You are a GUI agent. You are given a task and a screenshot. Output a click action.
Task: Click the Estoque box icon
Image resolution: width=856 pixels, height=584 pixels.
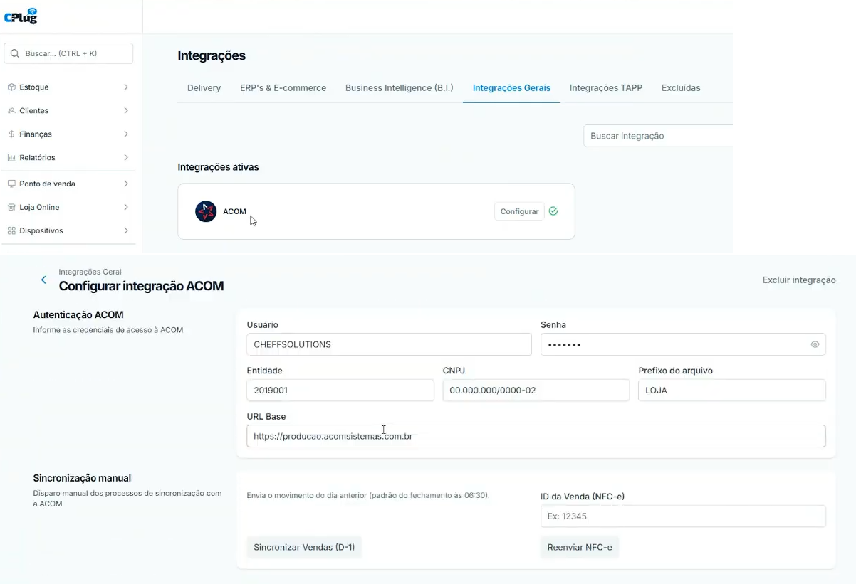point(11,87)
